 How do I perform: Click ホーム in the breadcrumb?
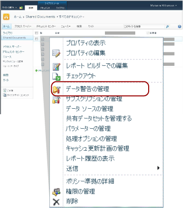[x=17, y=17]
